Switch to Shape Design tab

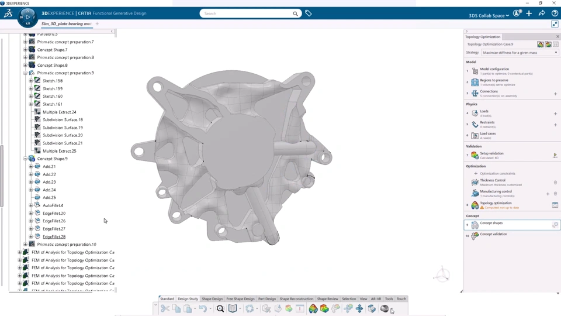tap(212, 299)
